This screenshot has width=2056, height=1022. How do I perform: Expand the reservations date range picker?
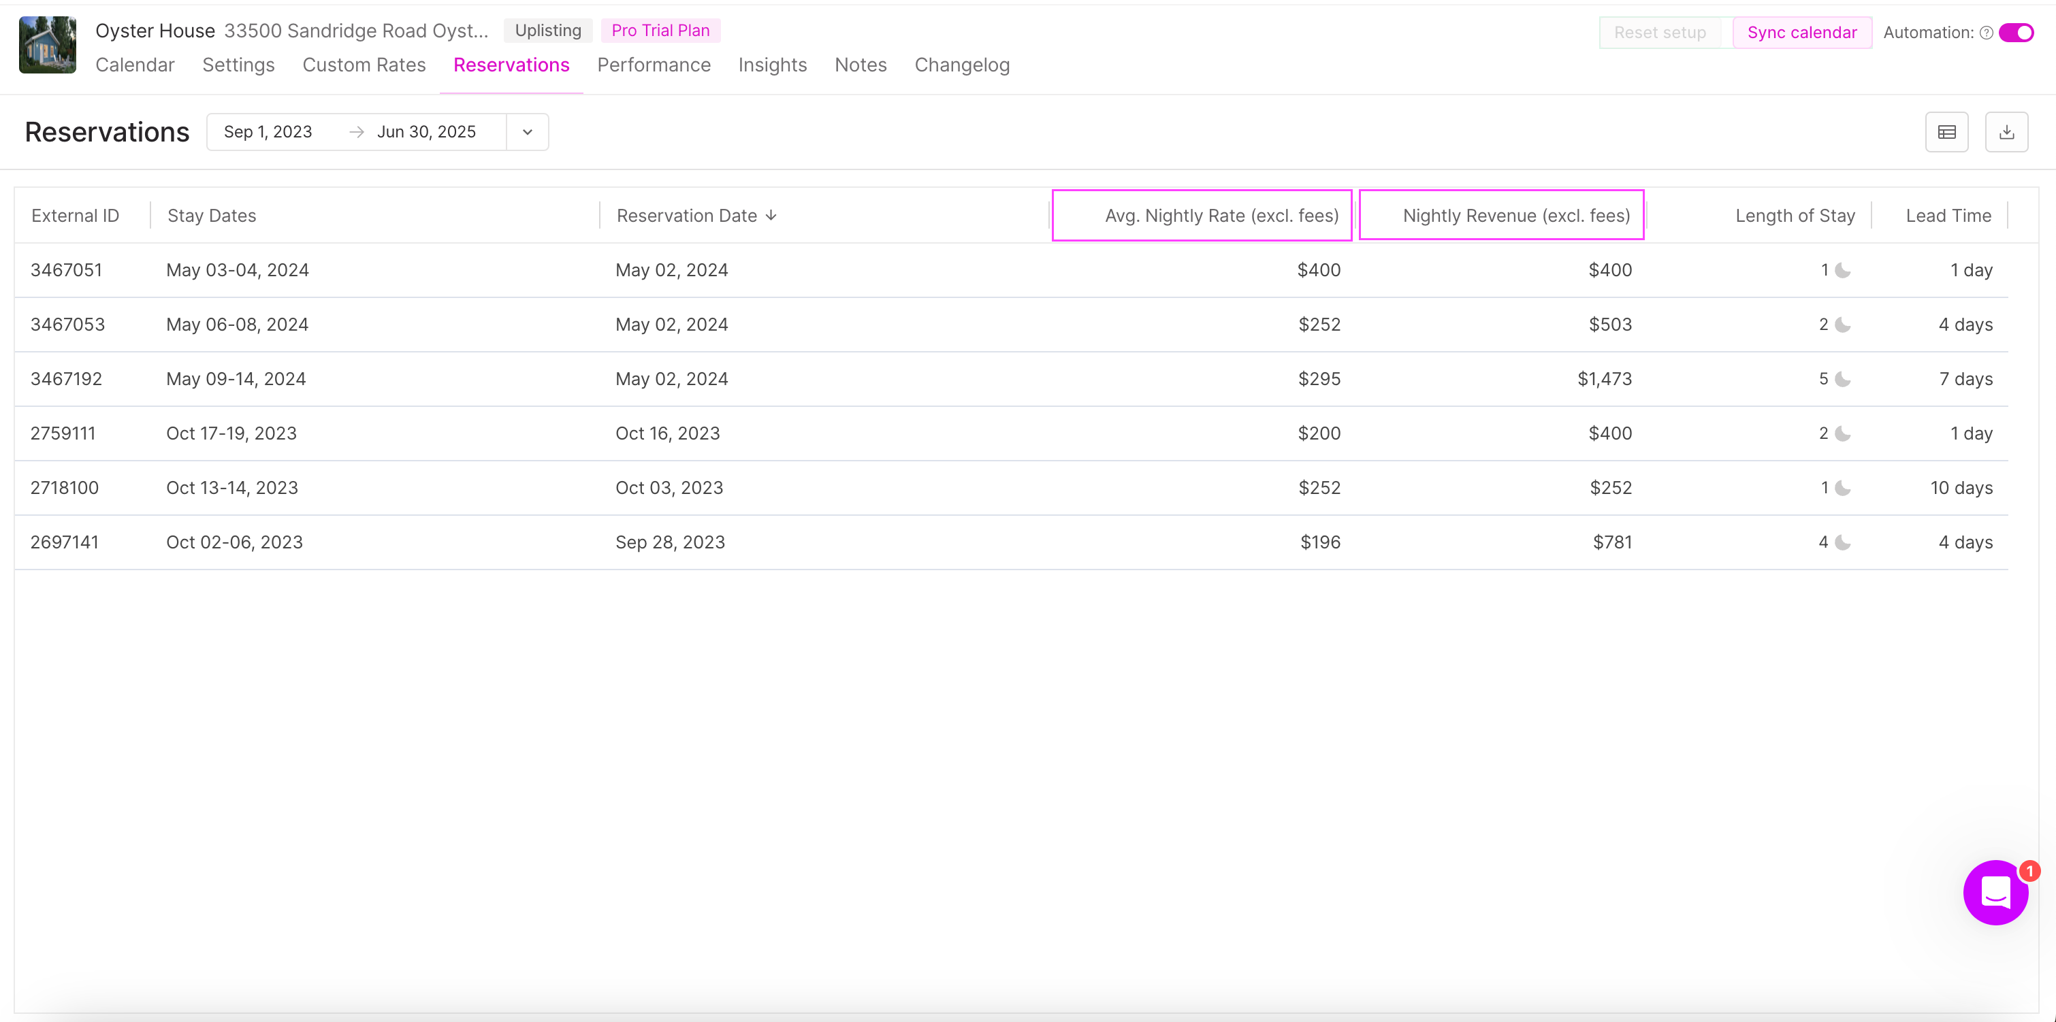tap(527, 131)
